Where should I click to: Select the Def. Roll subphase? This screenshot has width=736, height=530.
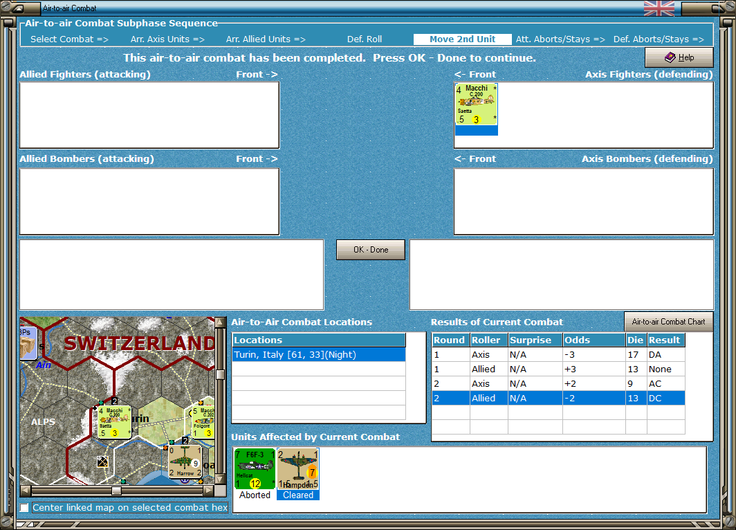(x=365, y=39)
